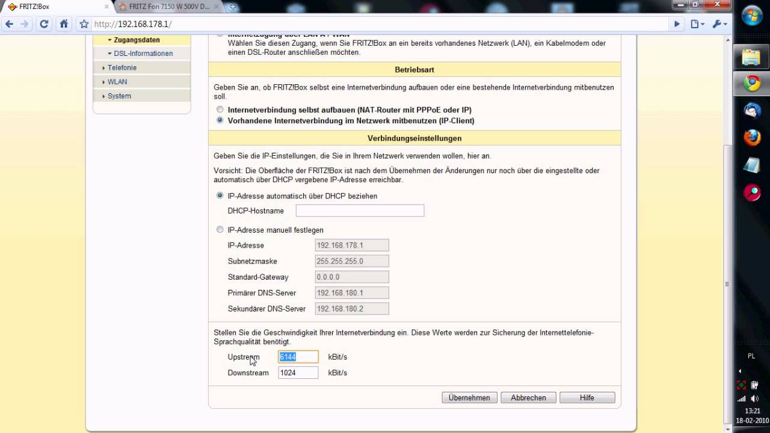
Task: Go back with the browser back arrow
Action: pos(9,24)
